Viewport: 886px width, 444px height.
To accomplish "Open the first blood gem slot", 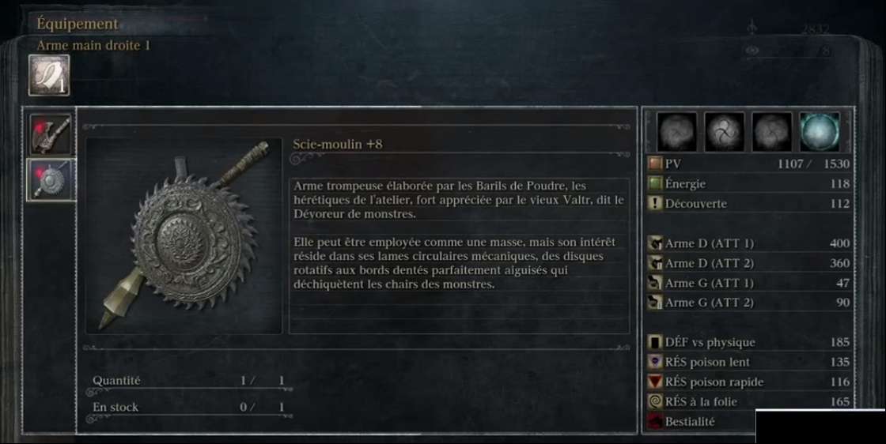I will click(677, 131).
